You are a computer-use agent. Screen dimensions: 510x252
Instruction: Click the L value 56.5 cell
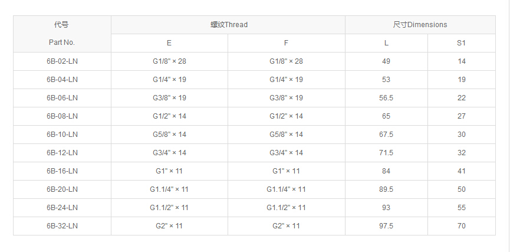[386, 98]
